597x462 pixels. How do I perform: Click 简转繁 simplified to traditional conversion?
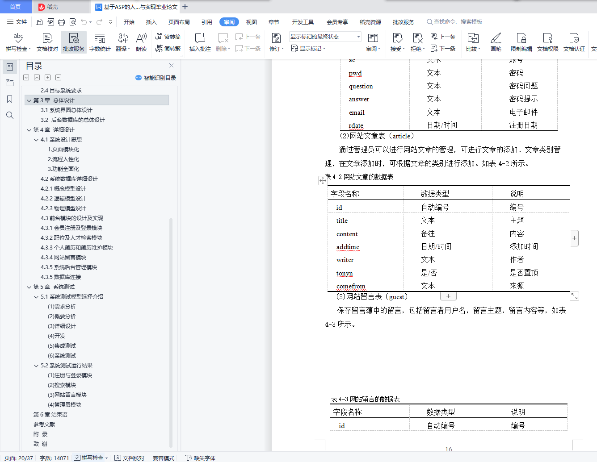168,49
